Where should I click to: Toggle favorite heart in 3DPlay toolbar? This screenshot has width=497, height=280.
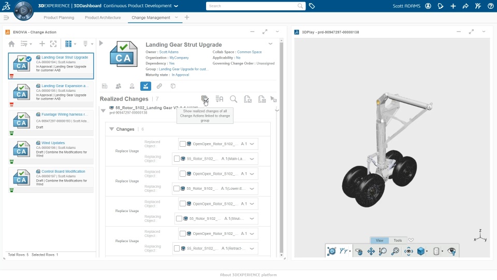(411, 240)
